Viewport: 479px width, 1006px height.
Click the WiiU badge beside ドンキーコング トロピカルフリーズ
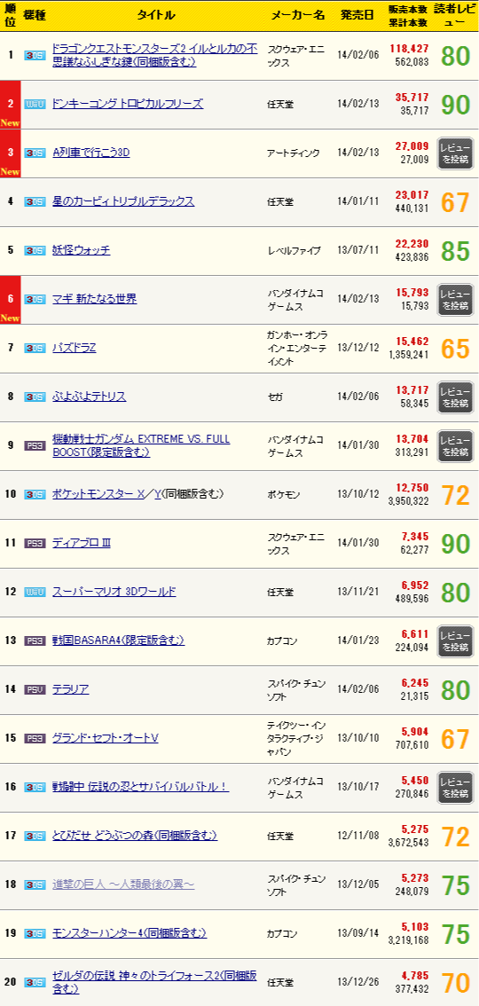[35, 104]
